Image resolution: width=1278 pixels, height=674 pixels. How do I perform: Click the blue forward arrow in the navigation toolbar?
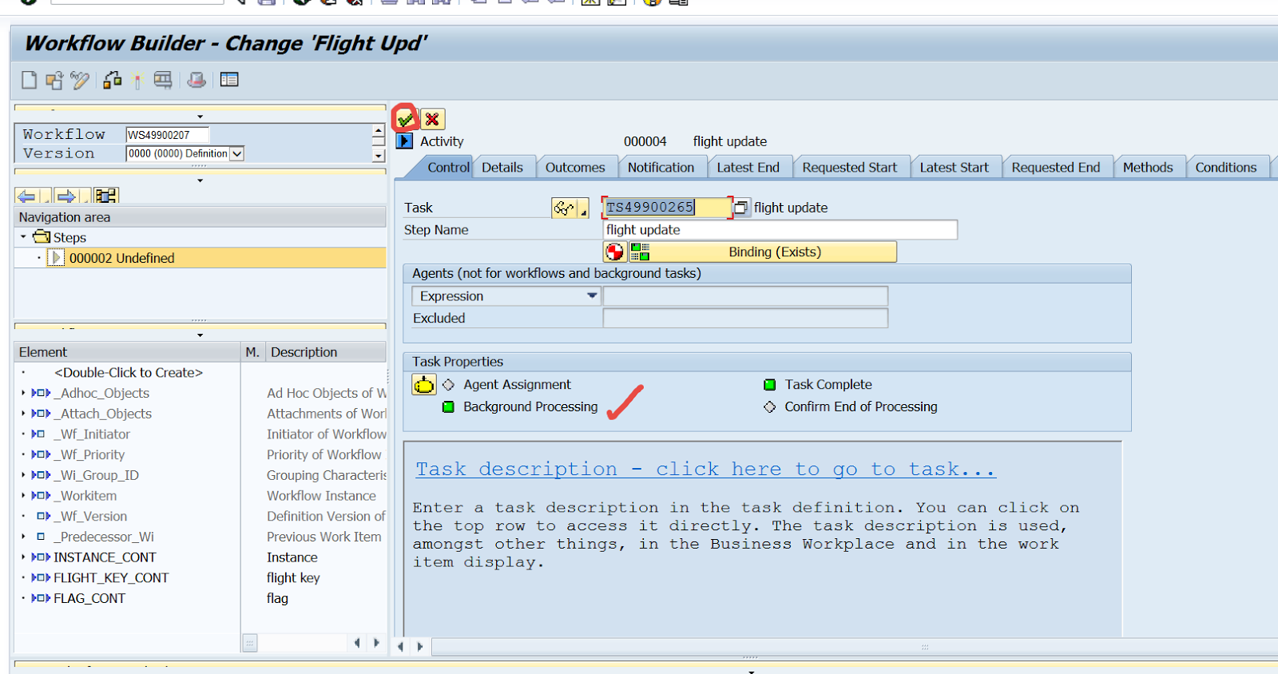tap(66, 196)
